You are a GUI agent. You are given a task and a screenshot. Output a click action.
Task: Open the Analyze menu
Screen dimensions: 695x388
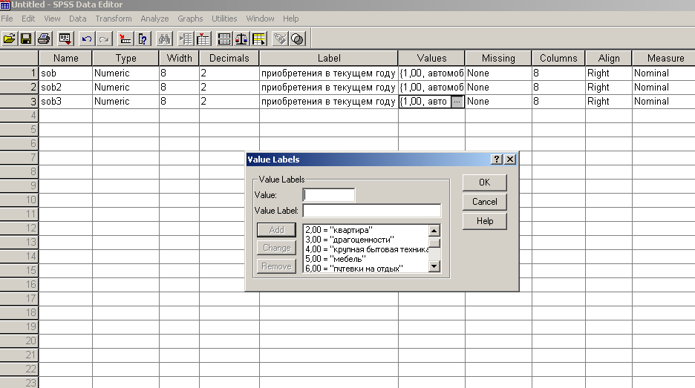pos(154,19)
